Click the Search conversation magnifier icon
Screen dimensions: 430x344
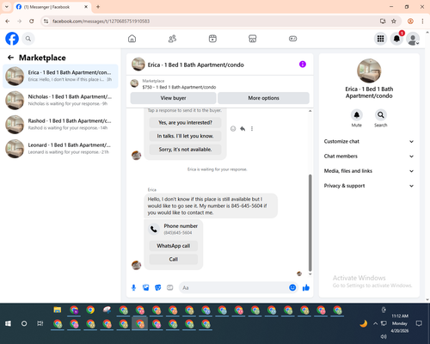tap(381, 115)
